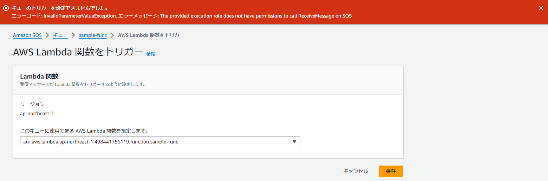This screenshot has height=181, width=548.
Task: Click the このキューに使用できる function field label
Action: click(84, 131)
